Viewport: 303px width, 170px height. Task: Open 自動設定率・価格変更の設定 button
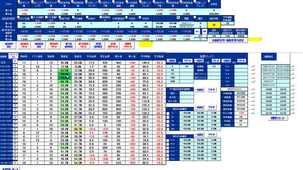point(228,41)
